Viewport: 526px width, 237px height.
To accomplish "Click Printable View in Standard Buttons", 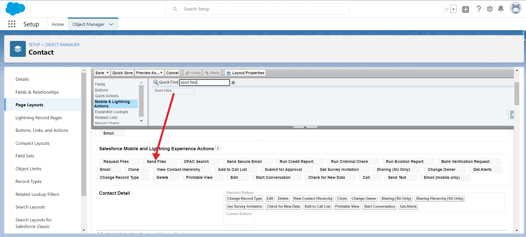I will click(x=347, y=207).
